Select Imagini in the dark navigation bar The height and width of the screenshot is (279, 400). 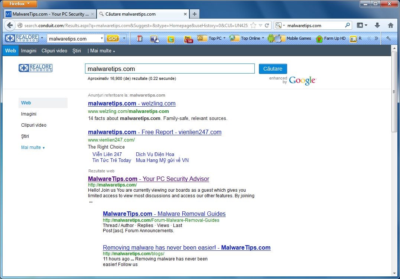coord(29,51)
